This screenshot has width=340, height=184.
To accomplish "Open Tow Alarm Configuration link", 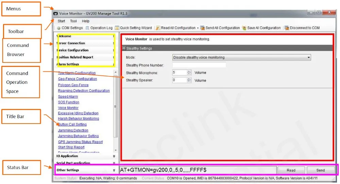I will pyautogui.click(x=77, y=73).
